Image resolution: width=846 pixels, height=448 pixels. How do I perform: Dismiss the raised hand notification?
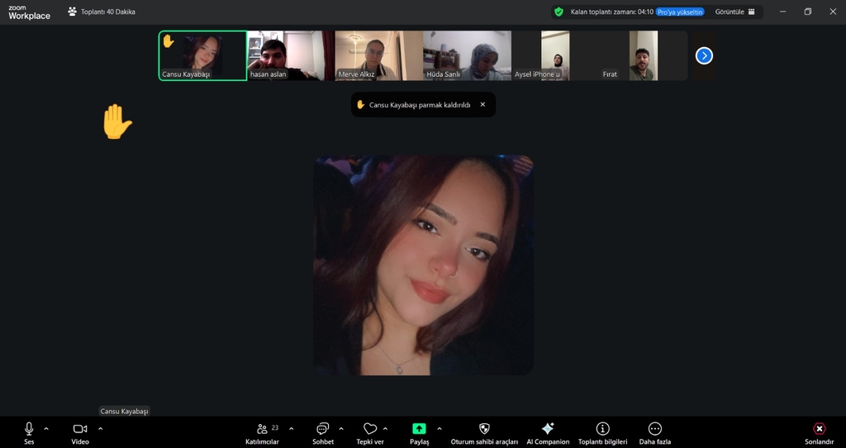[x=482, y=105]
